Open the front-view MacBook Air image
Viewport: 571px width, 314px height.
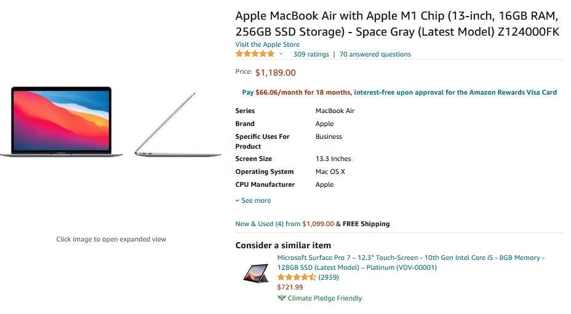[x=61, y=122]
